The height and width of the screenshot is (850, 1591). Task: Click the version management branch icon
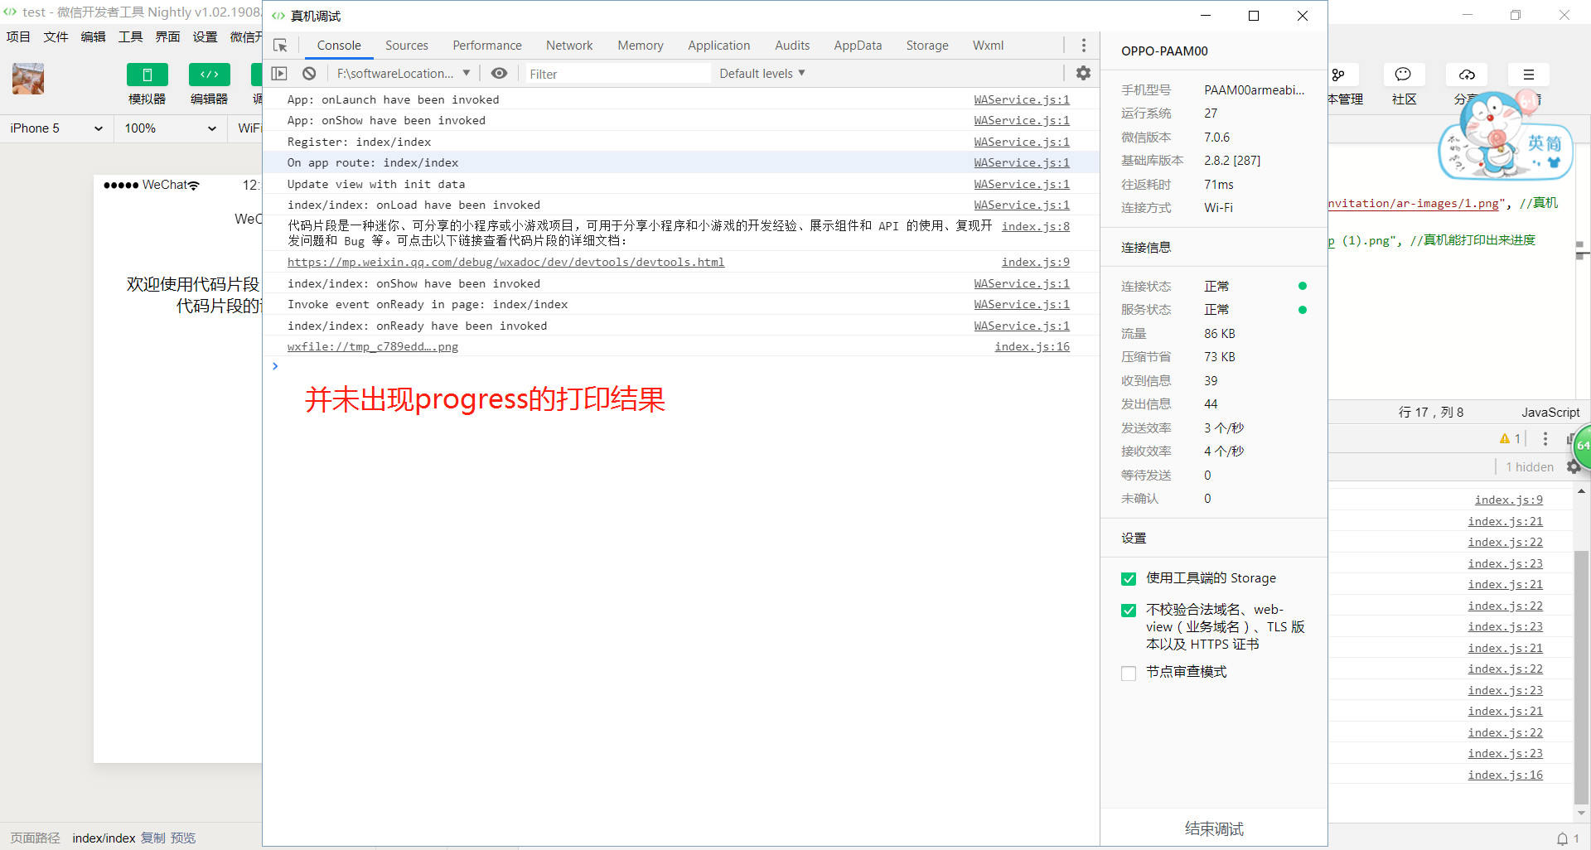click(1338, 75)
